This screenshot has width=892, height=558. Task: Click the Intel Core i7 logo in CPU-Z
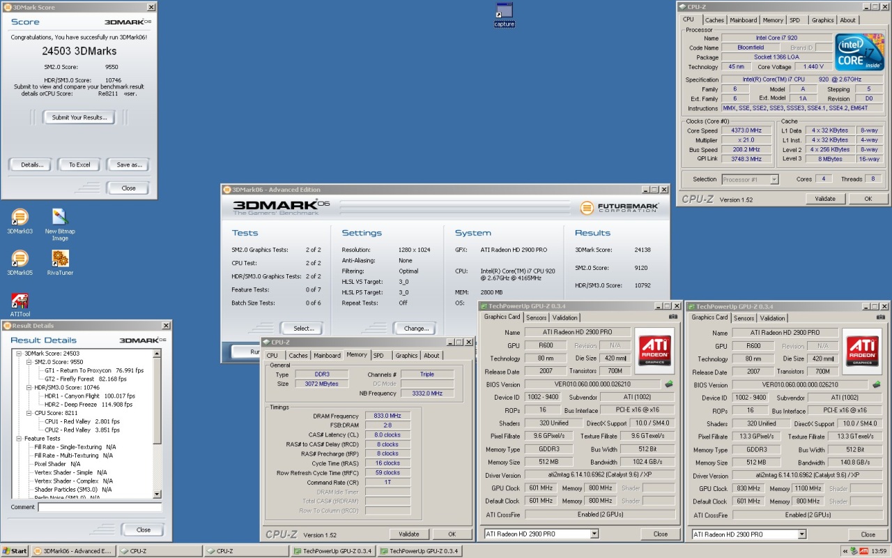859,52
